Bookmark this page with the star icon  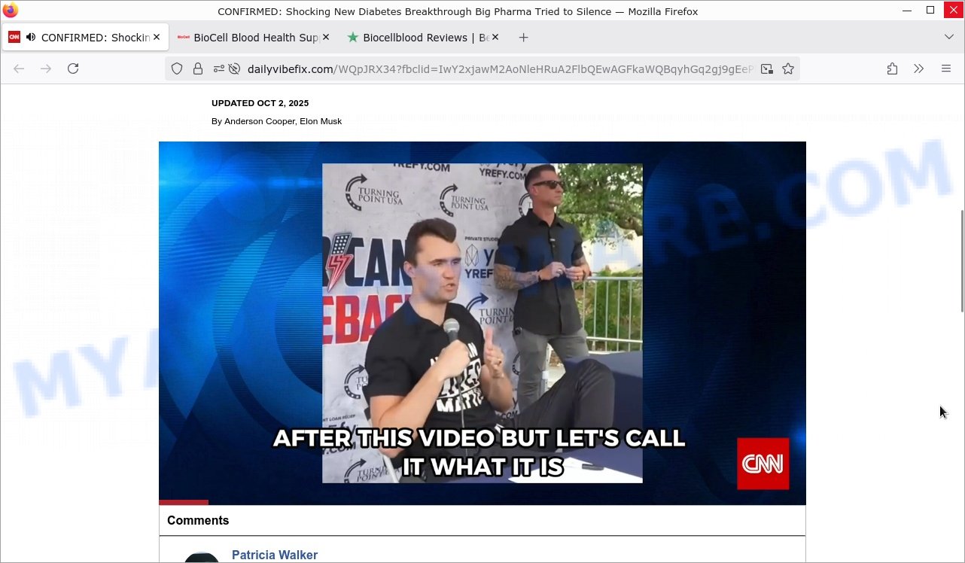coord(788,68)
